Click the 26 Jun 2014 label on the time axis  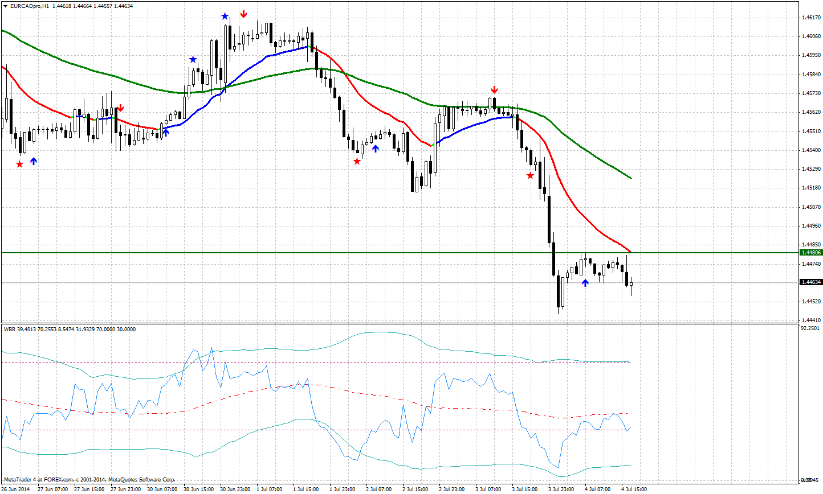click(17, 488)
